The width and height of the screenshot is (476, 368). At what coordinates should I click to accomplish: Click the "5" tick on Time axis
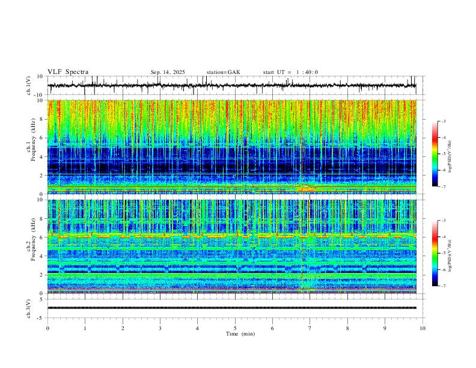235,328
